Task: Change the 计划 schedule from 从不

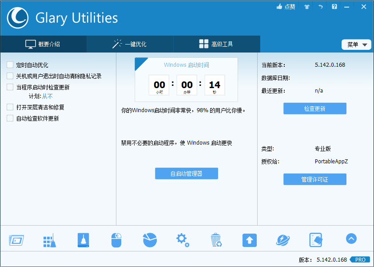Action: pyautogui.click(x=48, y=96)
